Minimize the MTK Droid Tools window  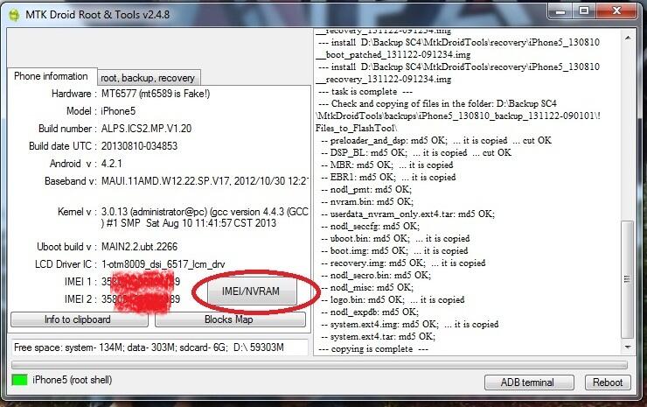[560, 11]
